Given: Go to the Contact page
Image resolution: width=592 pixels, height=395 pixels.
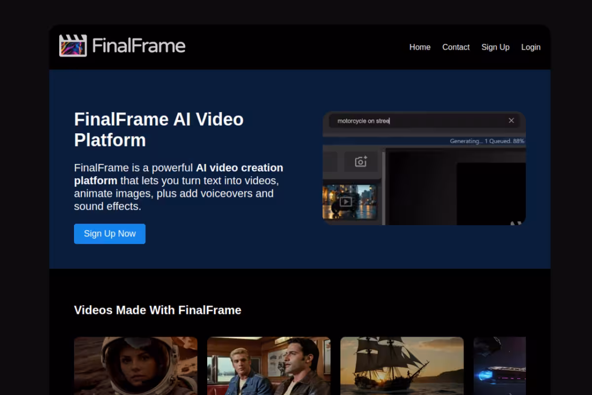Looking at the screenshot, I should 456,47.
